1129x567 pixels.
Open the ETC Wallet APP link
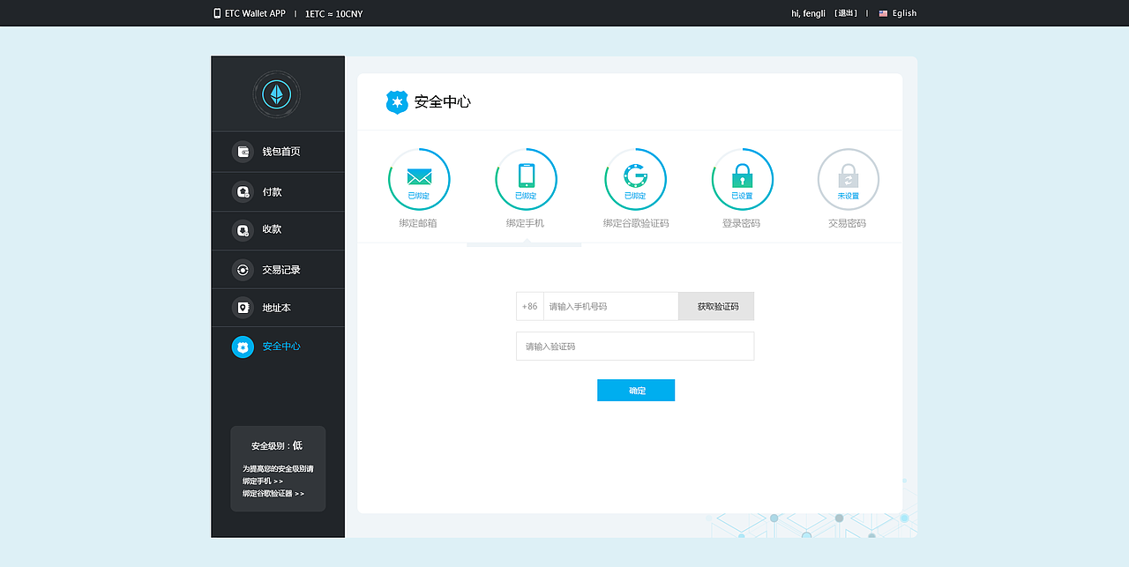coord(255,13)
